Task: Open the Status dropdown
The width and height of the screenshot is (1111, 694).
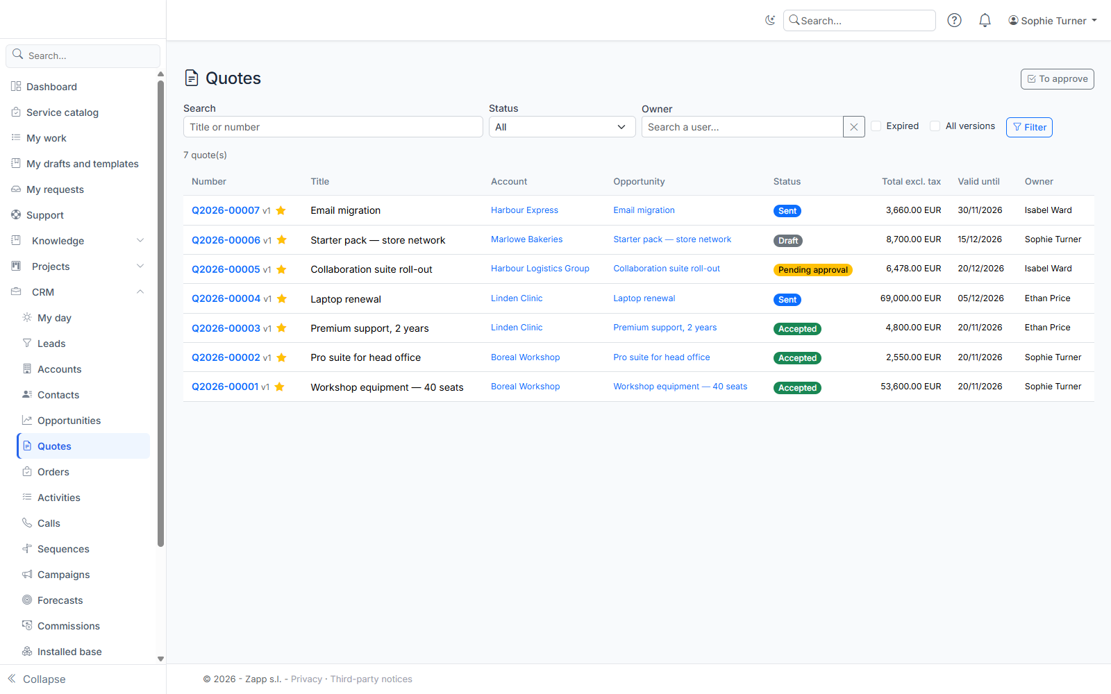Action: coord(562,127)
